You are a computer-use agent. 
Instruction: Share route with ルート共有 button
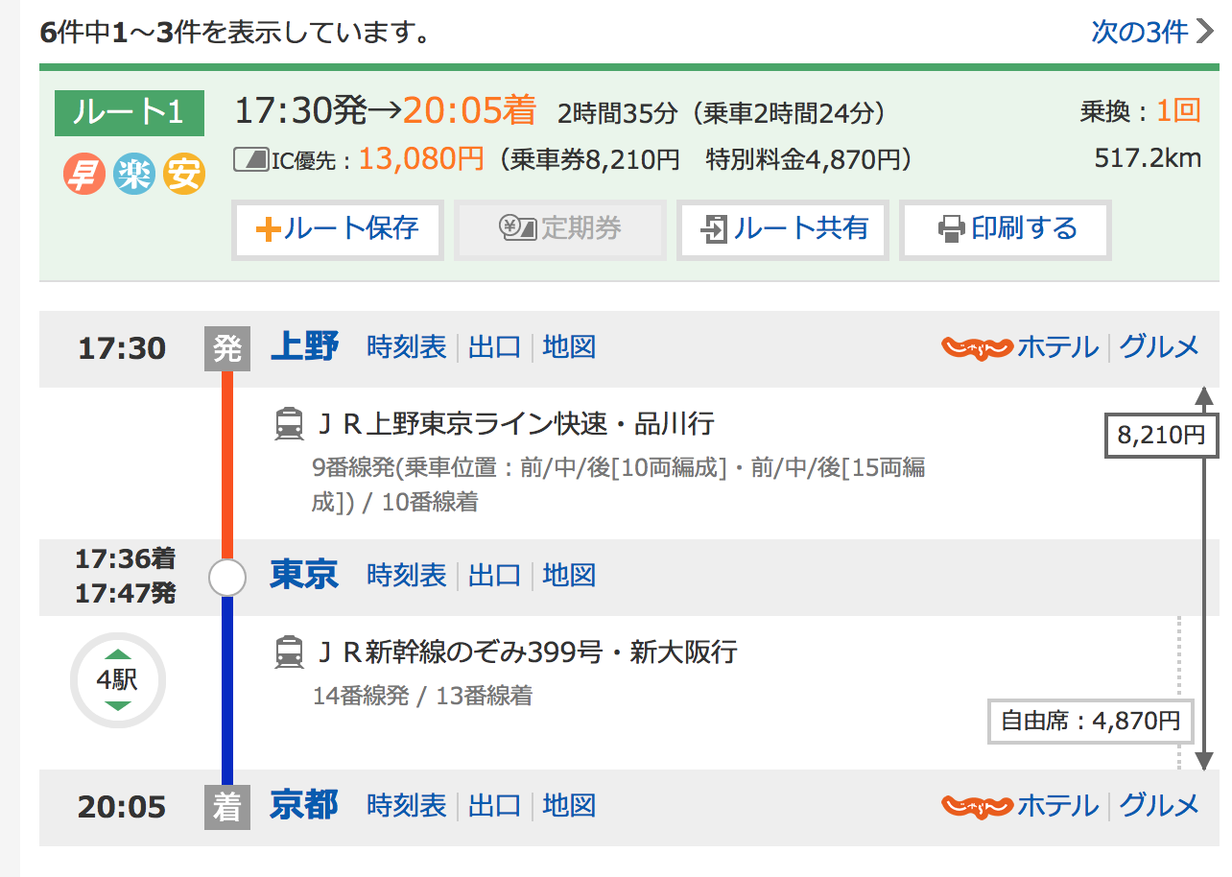click(x=783, y=229)
